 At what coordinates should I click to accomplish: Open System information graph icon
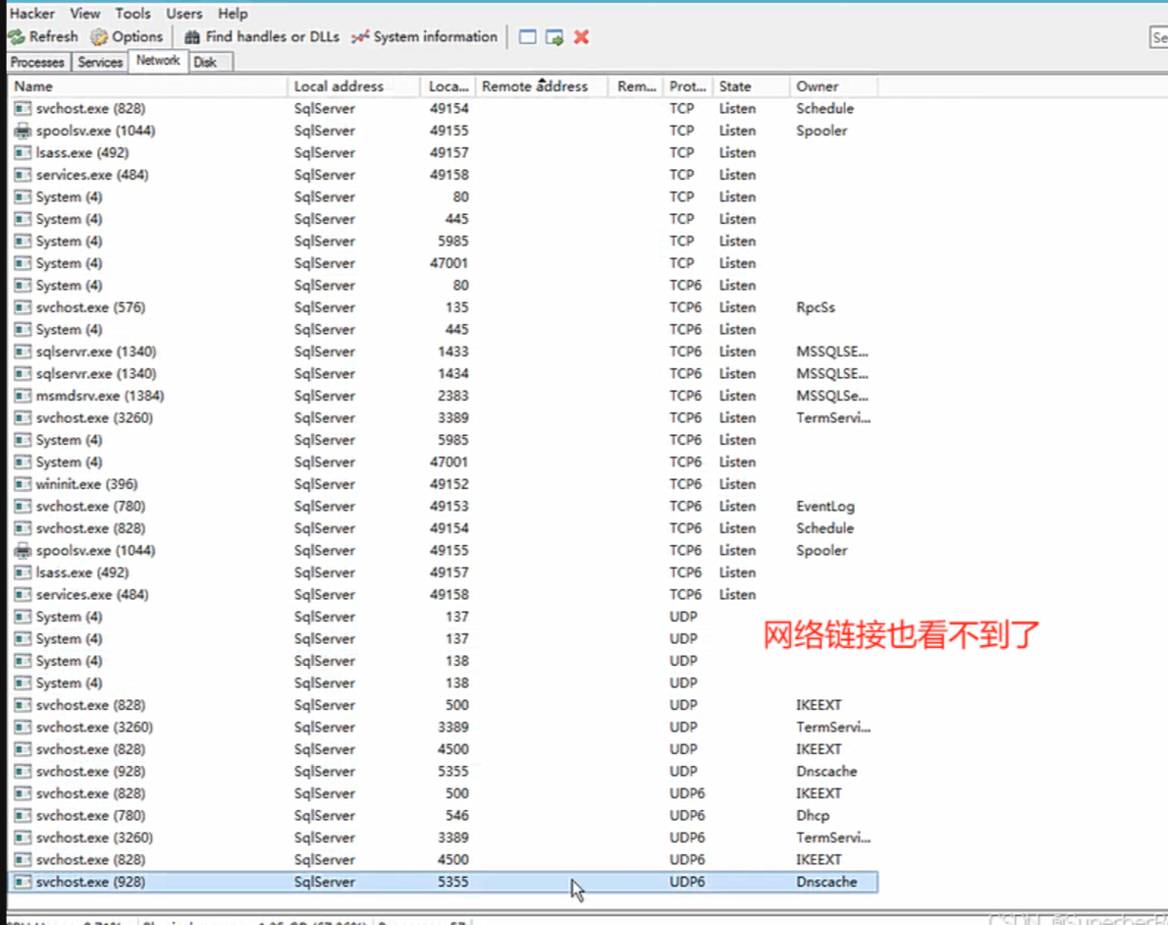[360, 36]
